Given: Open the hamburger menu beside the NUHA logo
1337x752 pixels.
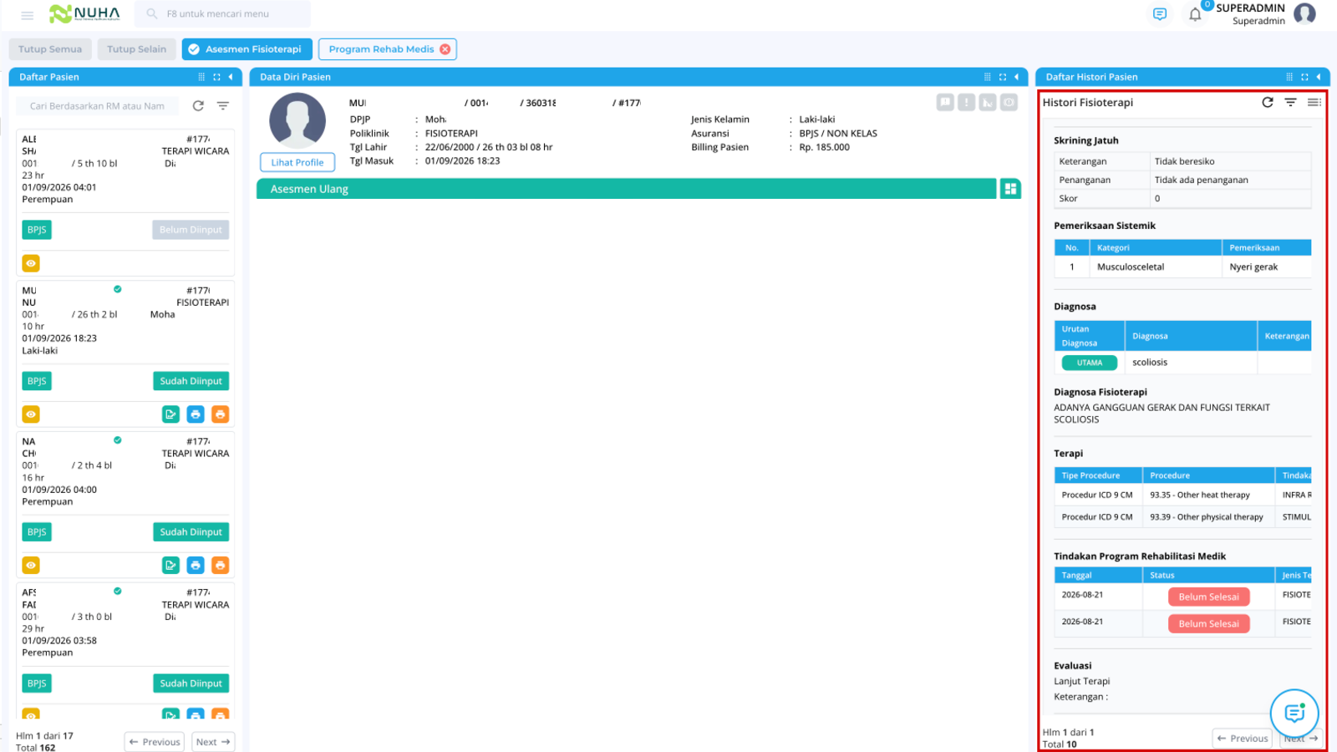Looking at the screenshot, I should (27, 14).
